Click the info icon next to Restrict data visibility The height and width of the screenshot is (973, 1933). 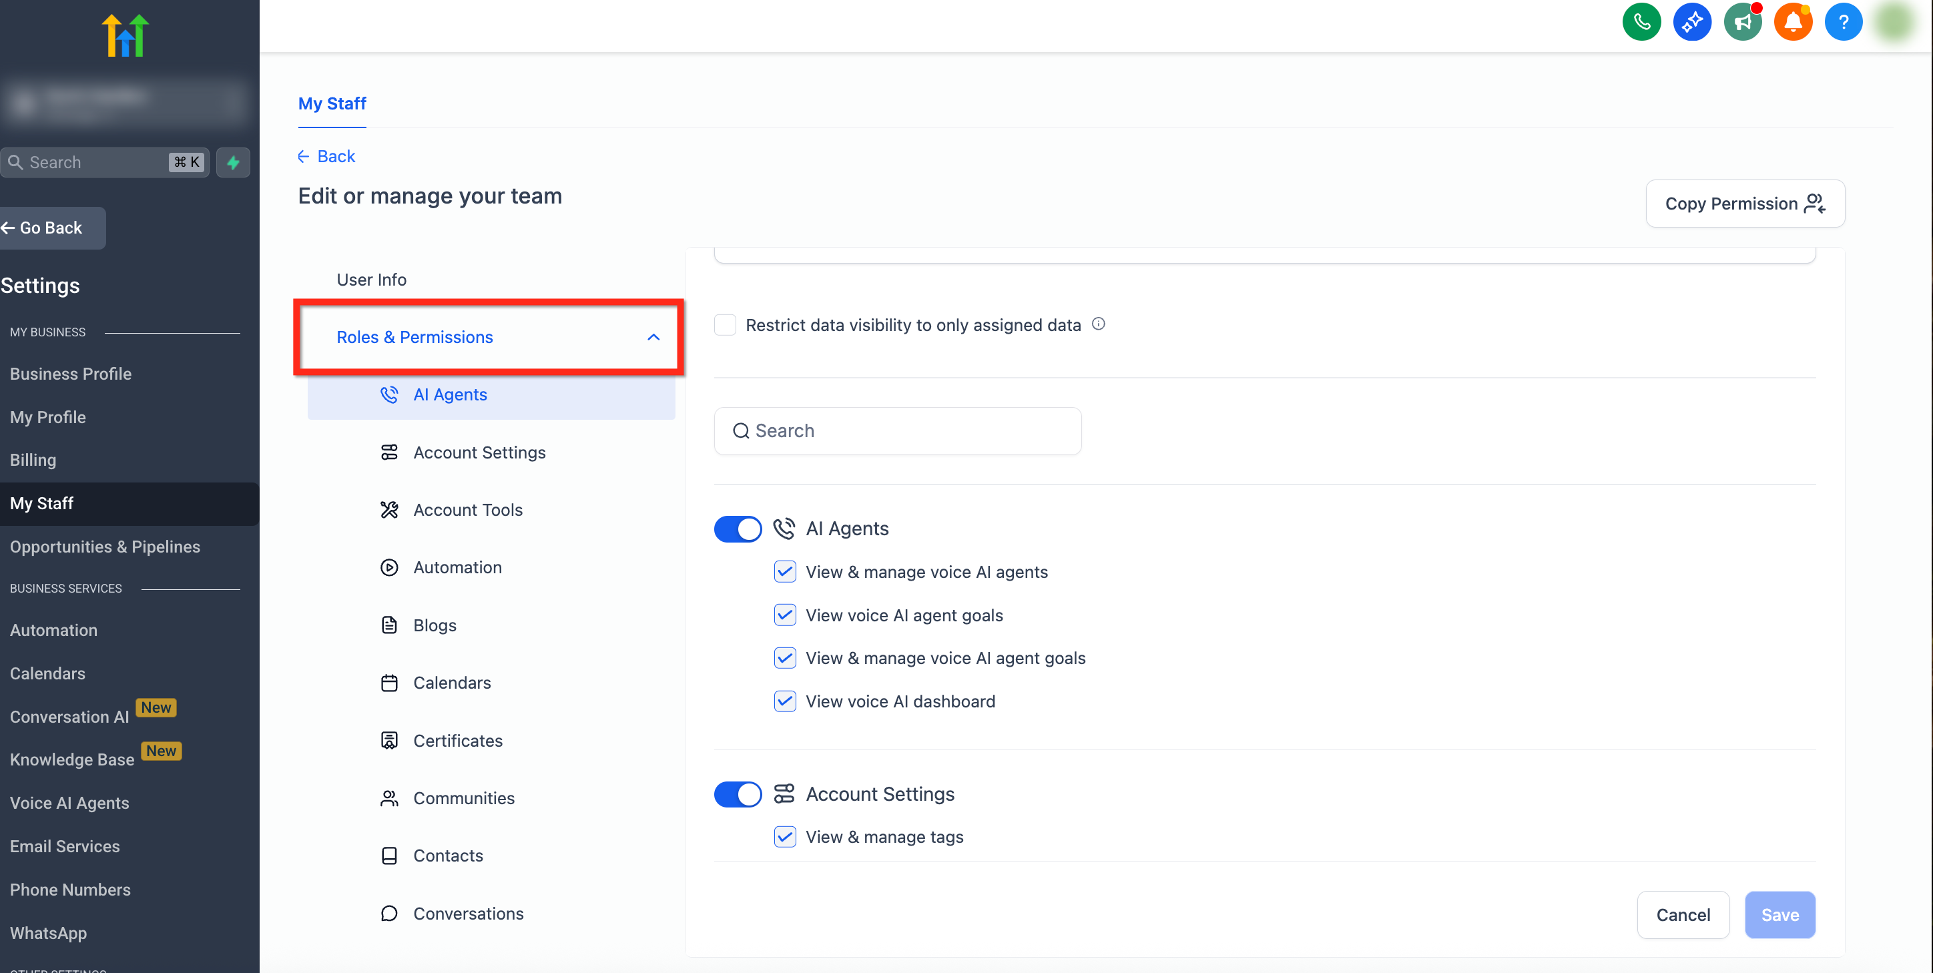(x=1098, y=324)
